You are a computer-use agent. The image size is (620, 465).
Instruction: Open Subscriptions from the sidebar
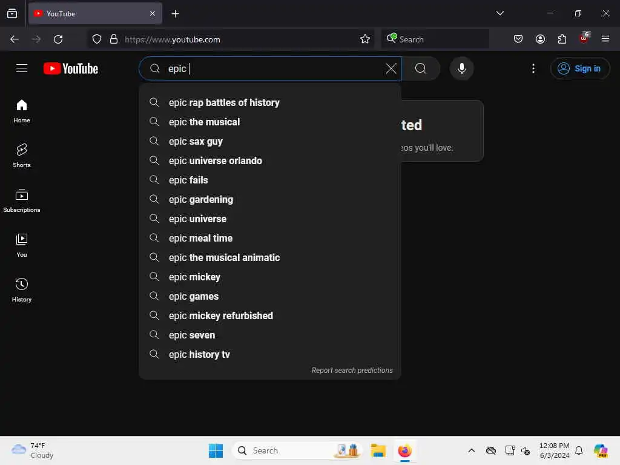point(22,201)
